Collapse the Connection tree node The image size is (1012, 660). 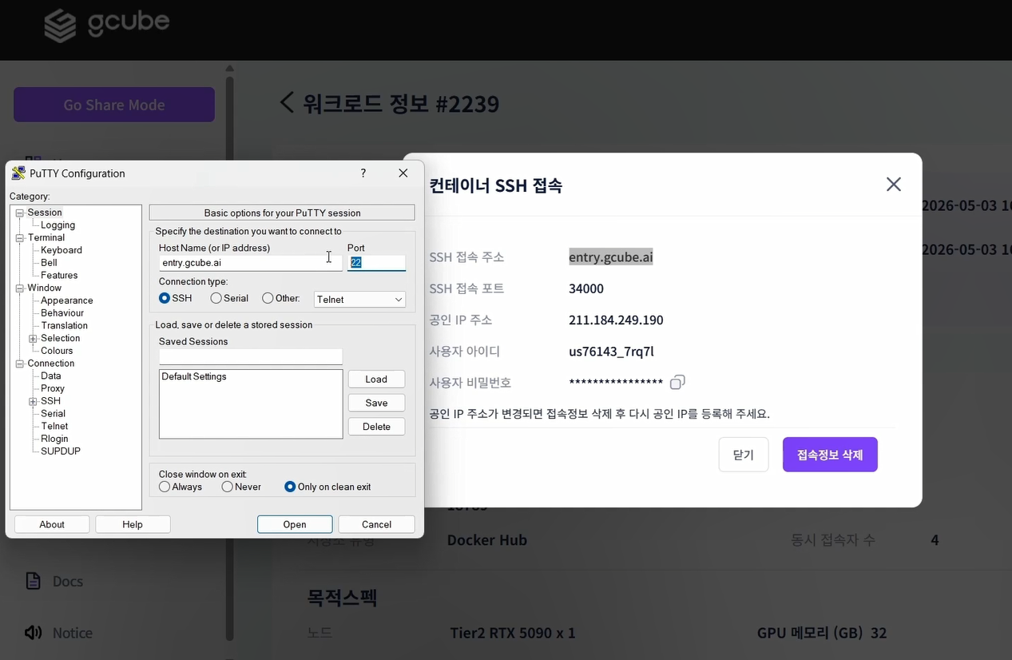(20, 364)
